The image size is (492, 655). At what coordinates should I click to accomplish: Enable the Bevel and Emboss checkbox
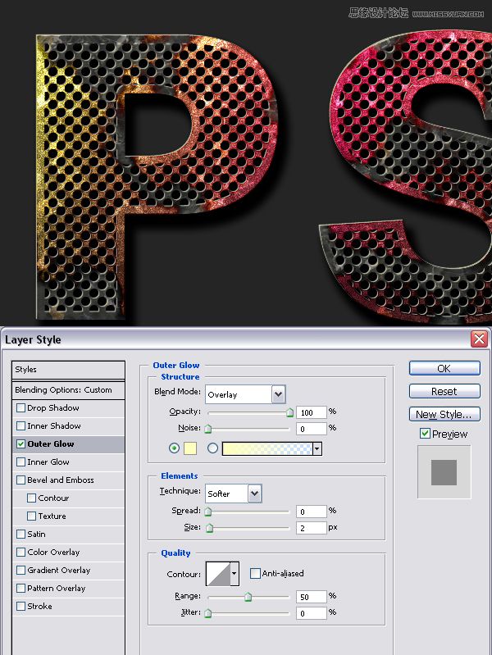(x=20, y=480)
